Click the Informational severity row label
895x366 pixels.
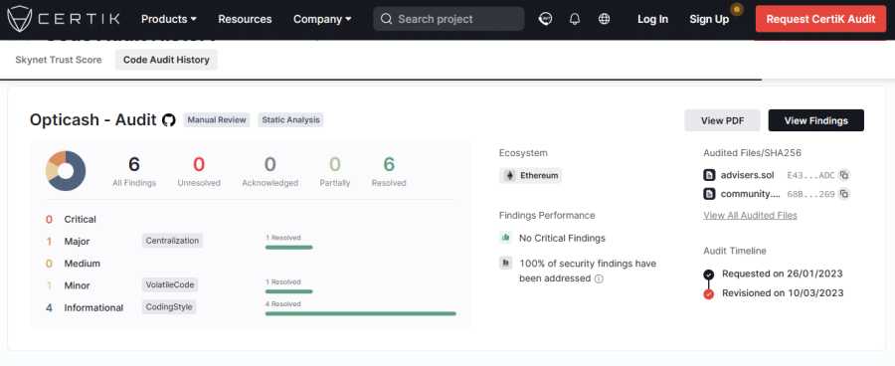(93, 307)
